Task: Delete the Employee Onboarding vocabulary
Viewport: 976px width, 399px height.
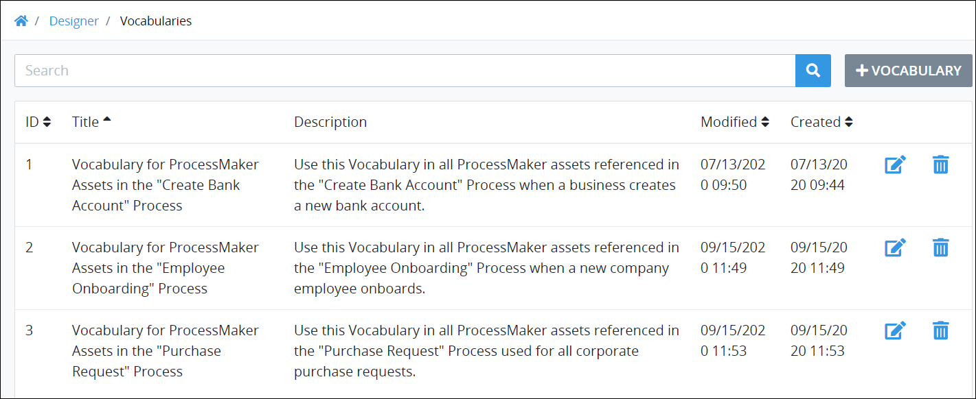Action: pyautogui.click(x=940, y=248)
